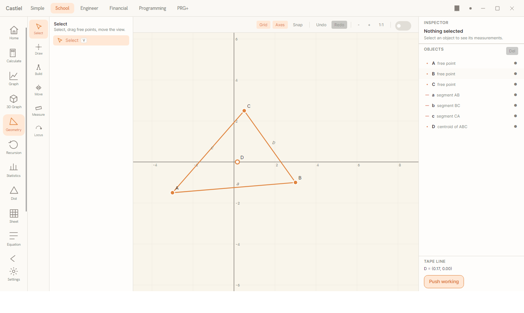The width and height of the screenshot is (524, 313).
Task: Toggle visibility of centroid D
Action: pos(515,127)
